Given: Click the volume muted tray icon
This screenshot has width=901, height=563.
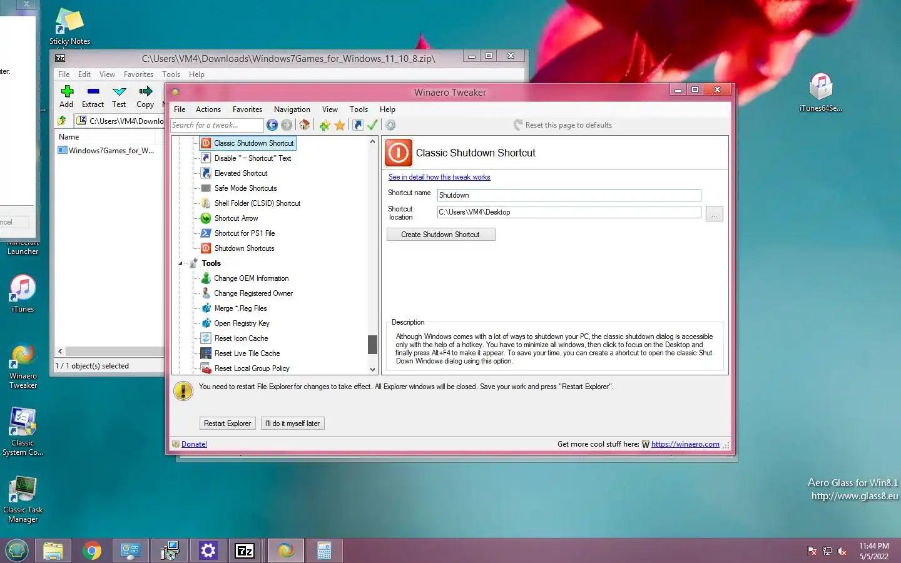Looking at the screenshot, I should [x=842, y=551].
